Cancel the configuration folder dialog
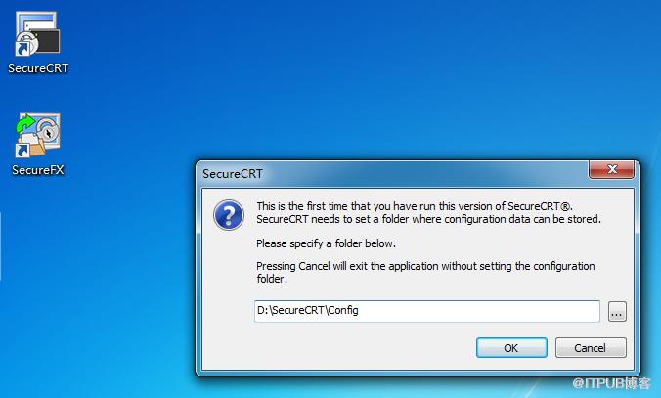Screen dimensions: 661x398 [591, 348]
